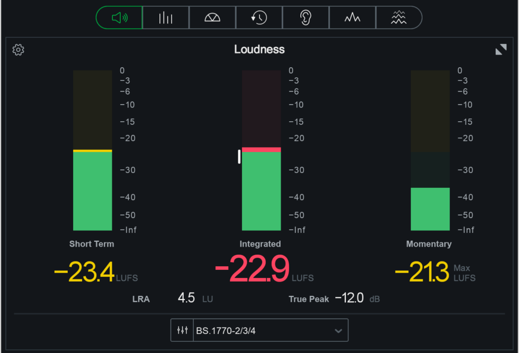Click the True Peak -12.0 dB value
This screenshot has width=519, height=353.
(350, 298)
